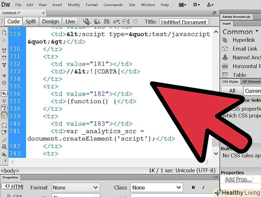Click the W3C Validation icon
The height and width of the screenshot is (197, 261).
pos(117,21)
